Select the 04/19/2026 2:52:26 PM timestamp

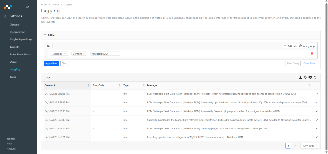point(57,128)
